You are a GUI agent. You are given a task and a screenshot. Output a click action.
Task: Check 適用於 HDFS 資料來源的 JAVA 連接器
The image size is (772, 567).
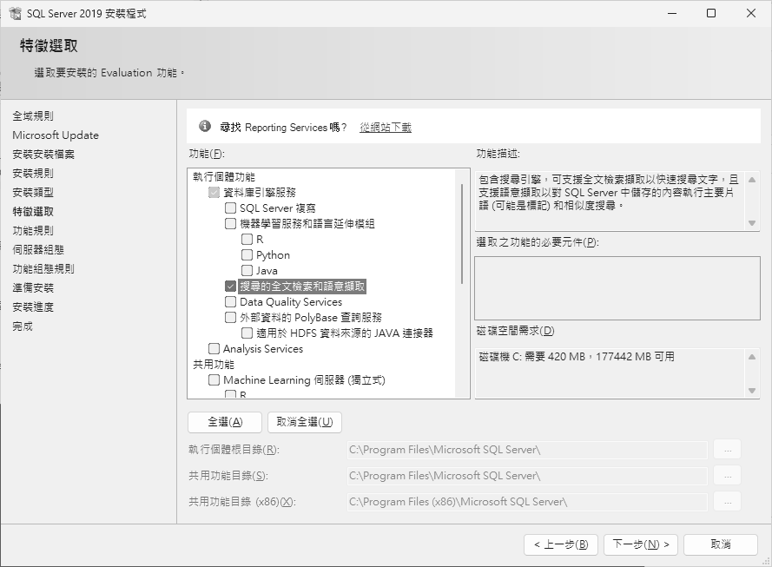coord(247,333)
